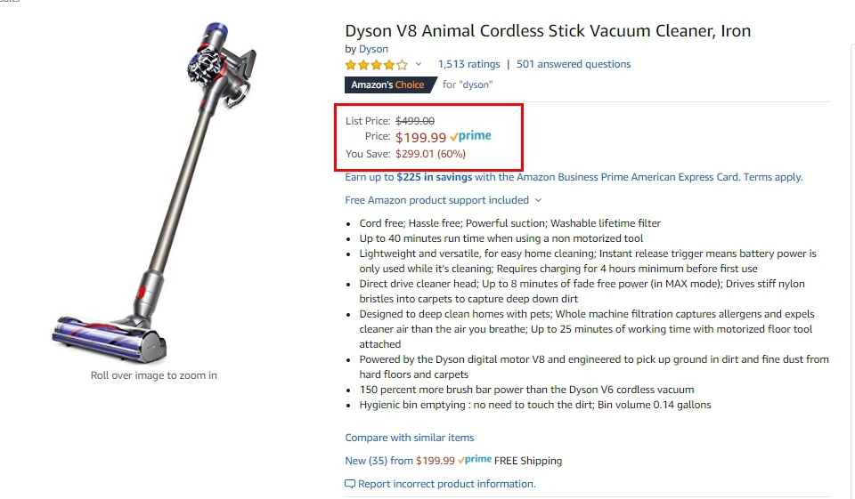Open the ratings breakdown dropdown arrow
The width and height of the screenshot is (855, 499).
pos(419,65)
